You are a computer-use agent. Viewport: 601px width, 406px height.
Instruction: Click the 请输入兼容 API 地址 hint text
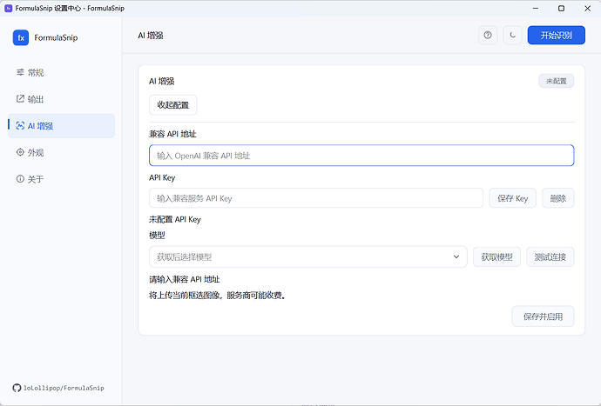185,279
